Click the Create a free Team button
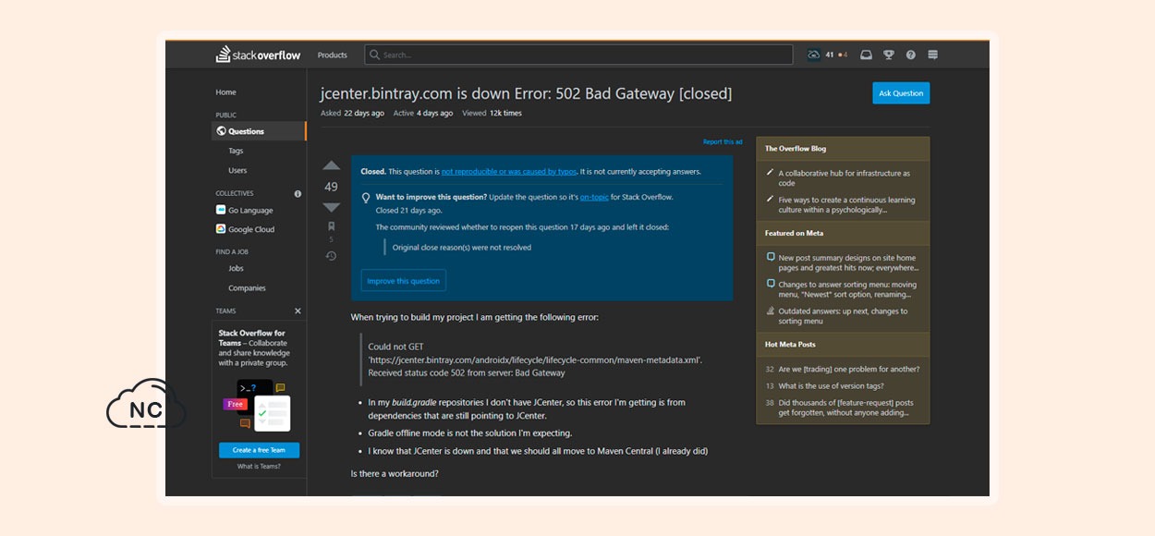The image size is (1155, 536). click(x=259, y=450)
